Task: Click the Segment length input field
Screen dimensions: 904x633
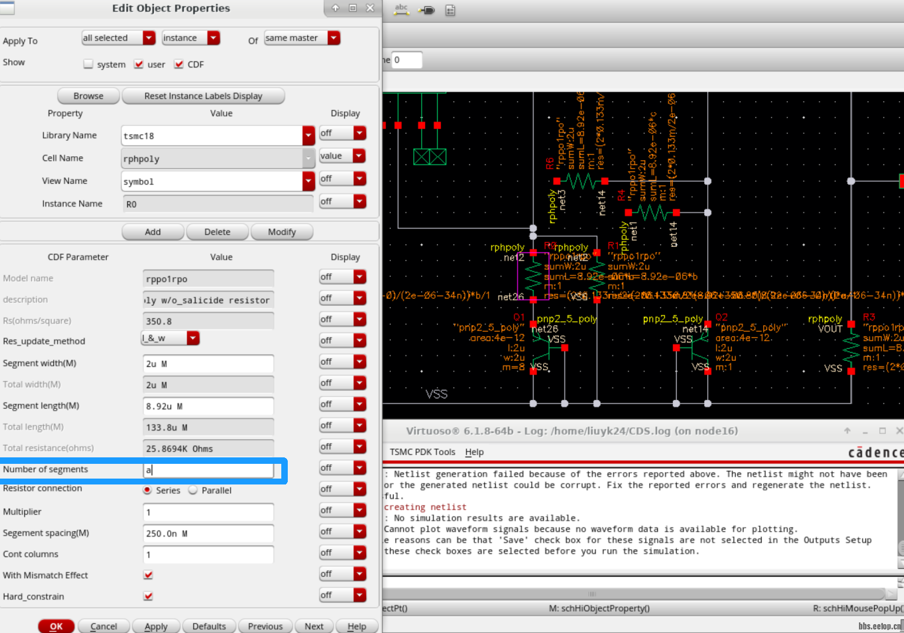Action: click(208, 406)
